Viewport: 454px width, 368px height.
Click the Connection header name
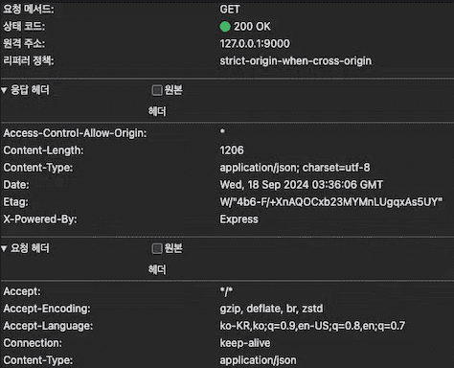click(x=33, y=343)
